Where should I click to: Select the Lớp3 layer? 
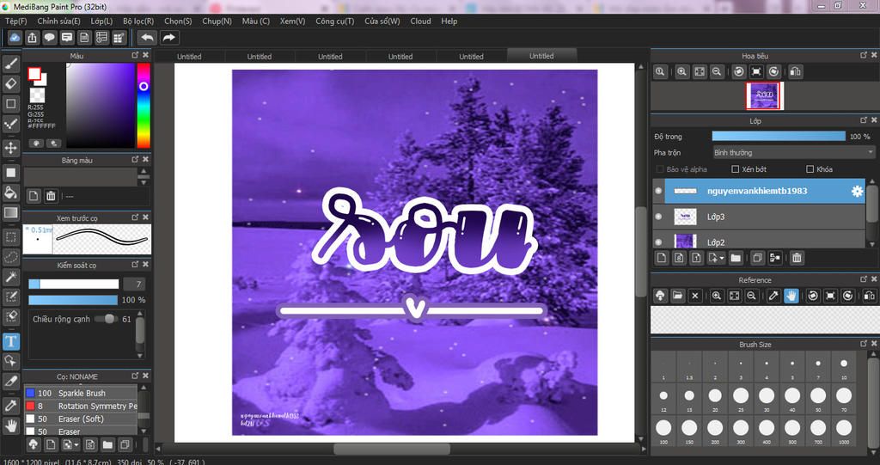[759, 217]
